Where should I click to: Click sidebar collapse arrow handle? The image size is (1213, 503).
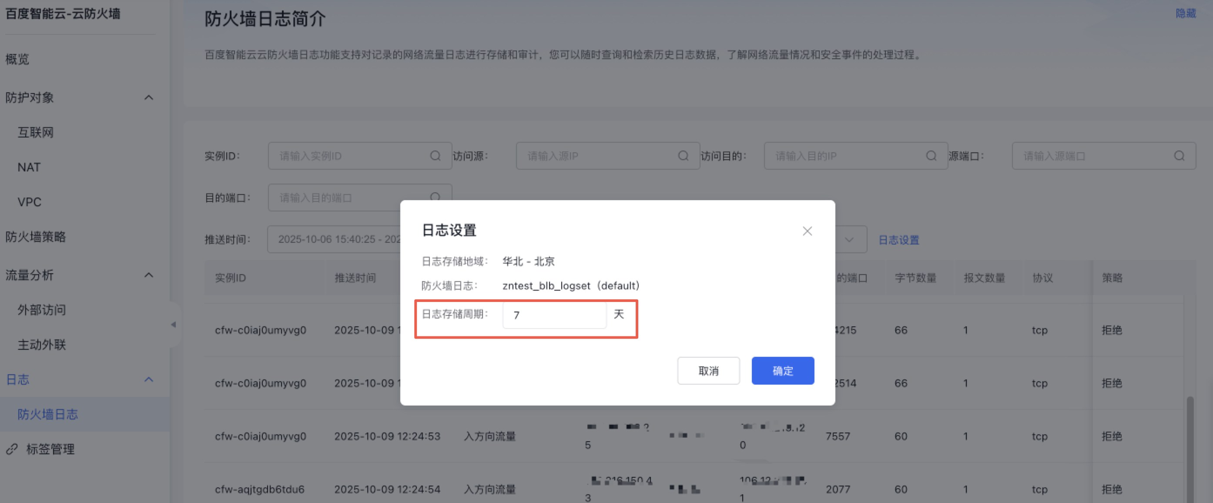(x=173, y=325)
